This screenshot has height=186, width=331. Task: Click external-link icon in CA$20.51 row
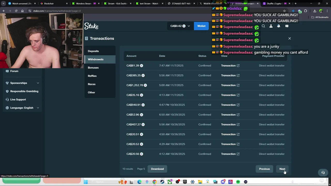pyautogui.click(x=238, y=134)
